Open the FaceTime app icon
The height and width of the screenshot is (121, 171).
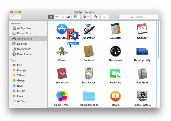(115, 74)
